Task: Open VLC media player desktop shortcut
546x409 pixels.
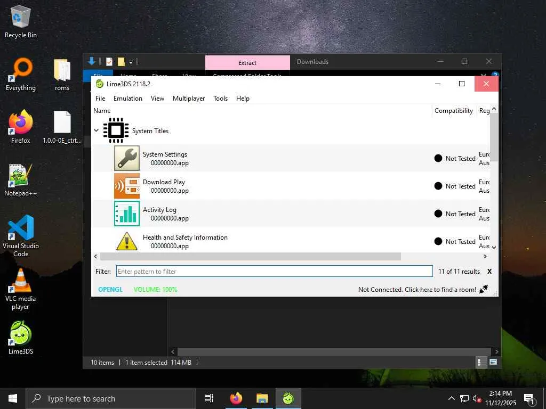Action: [x=21, y=289]
